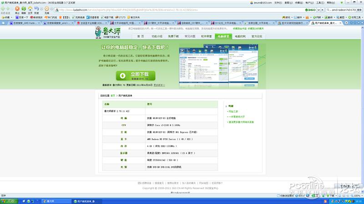Switch to the 显卡3D游戏性能排行 tab
The width and height of the screenshot is (364, 204).
(x=293, y=23)
